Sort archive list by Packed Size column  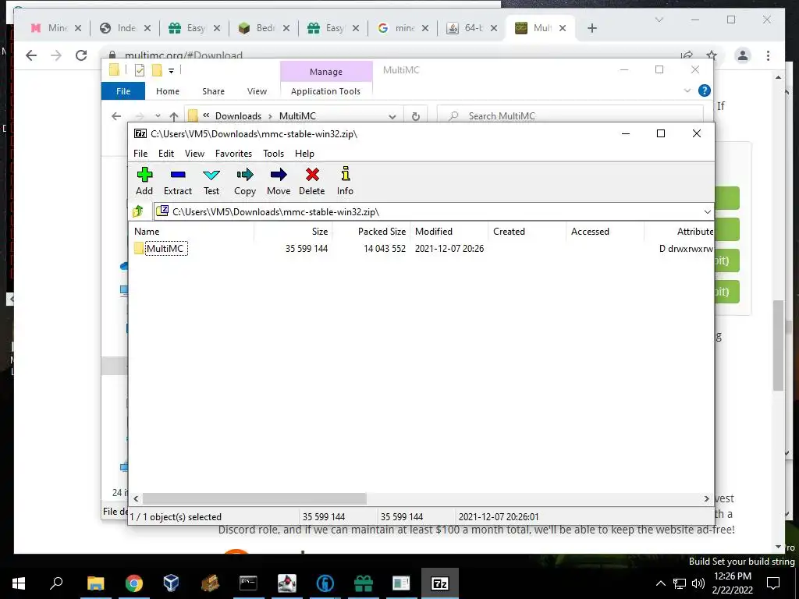[x=382, y=231]
